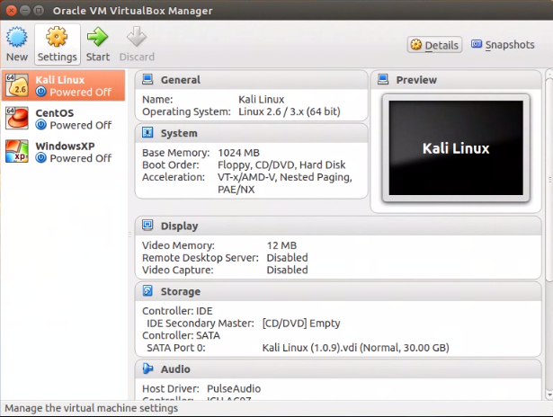The height and width of the screenshot is (417, 553).
Task: Switch to Details view
Action: pos(434,45)
